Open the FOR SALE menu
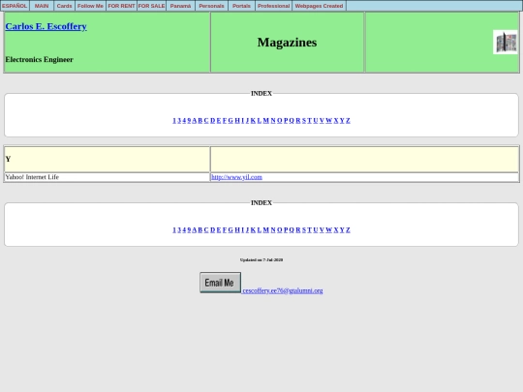The image size is (523, 392). (151, 6)
